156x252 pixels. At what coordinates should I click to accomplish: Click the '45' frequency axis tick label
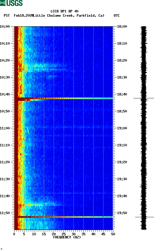coord(103,234)
